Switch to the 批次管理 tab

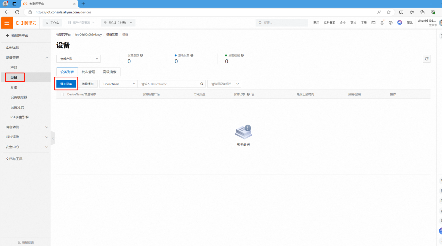[88, 72]
